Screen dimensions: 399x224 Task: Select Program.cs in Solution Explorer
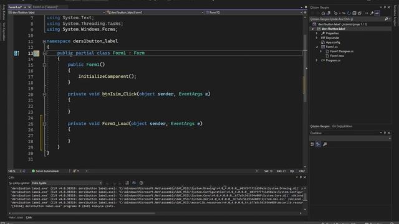pos(333,60)
